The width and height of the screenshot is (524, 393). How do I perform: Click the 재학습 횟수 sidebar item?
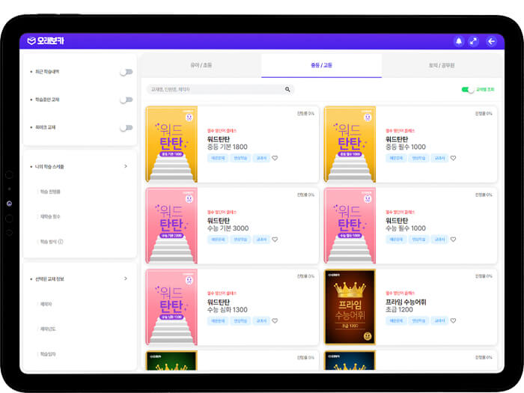tap(50, 216)
